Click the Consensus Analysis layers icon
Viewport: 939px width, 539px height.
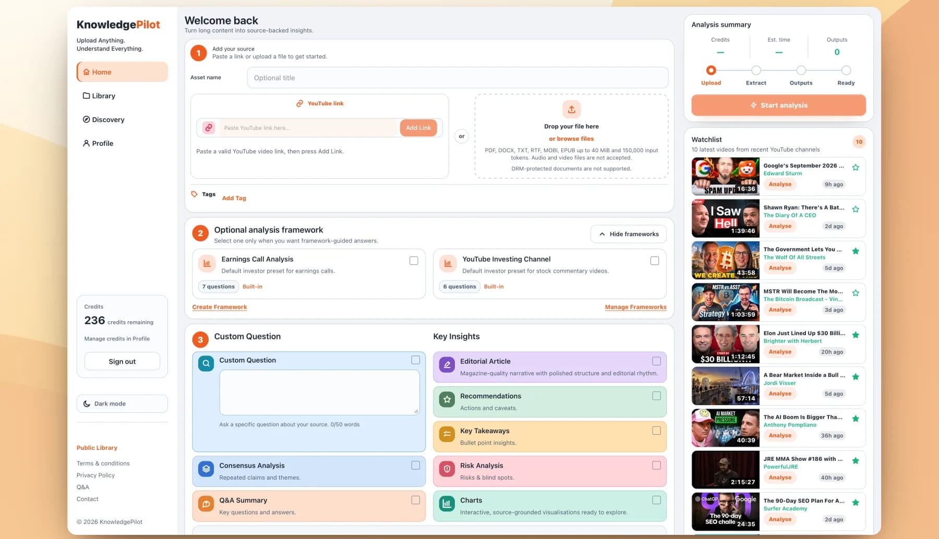click(206, 469)
